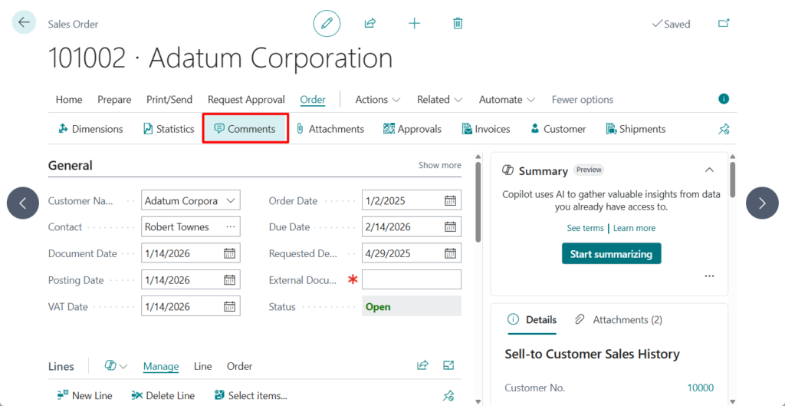Click the pencil edit icon

(327, 23)
